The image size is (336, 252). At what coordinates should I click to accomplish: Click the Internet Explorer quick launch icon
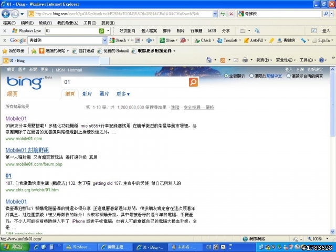pyautogui.click(x=36, y=247)
